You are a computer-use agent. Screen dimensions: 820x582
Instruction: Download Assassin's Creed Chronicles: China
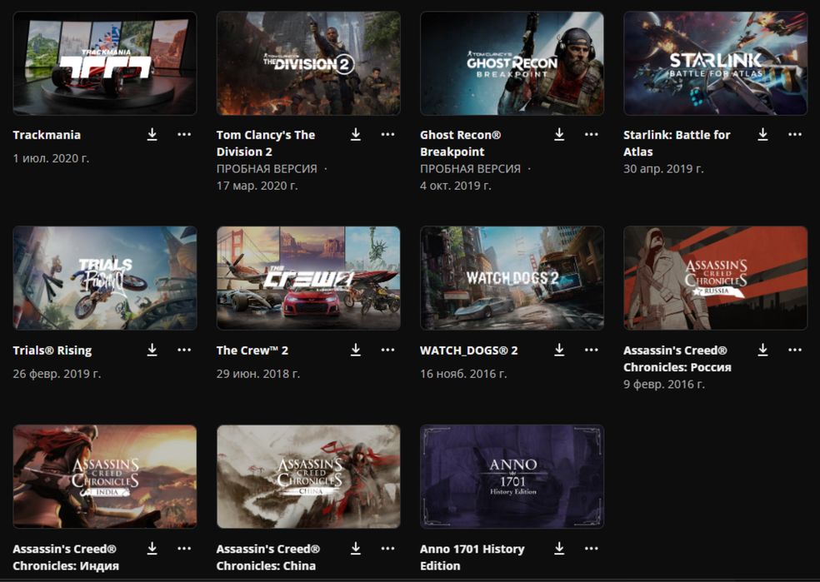coord(356,548)
